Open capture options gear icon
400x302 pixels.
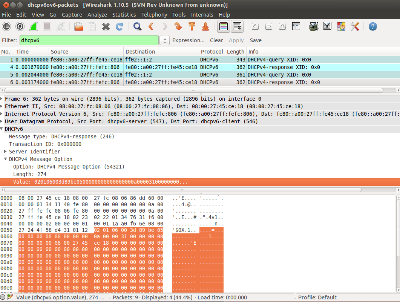tap(20, 26)
